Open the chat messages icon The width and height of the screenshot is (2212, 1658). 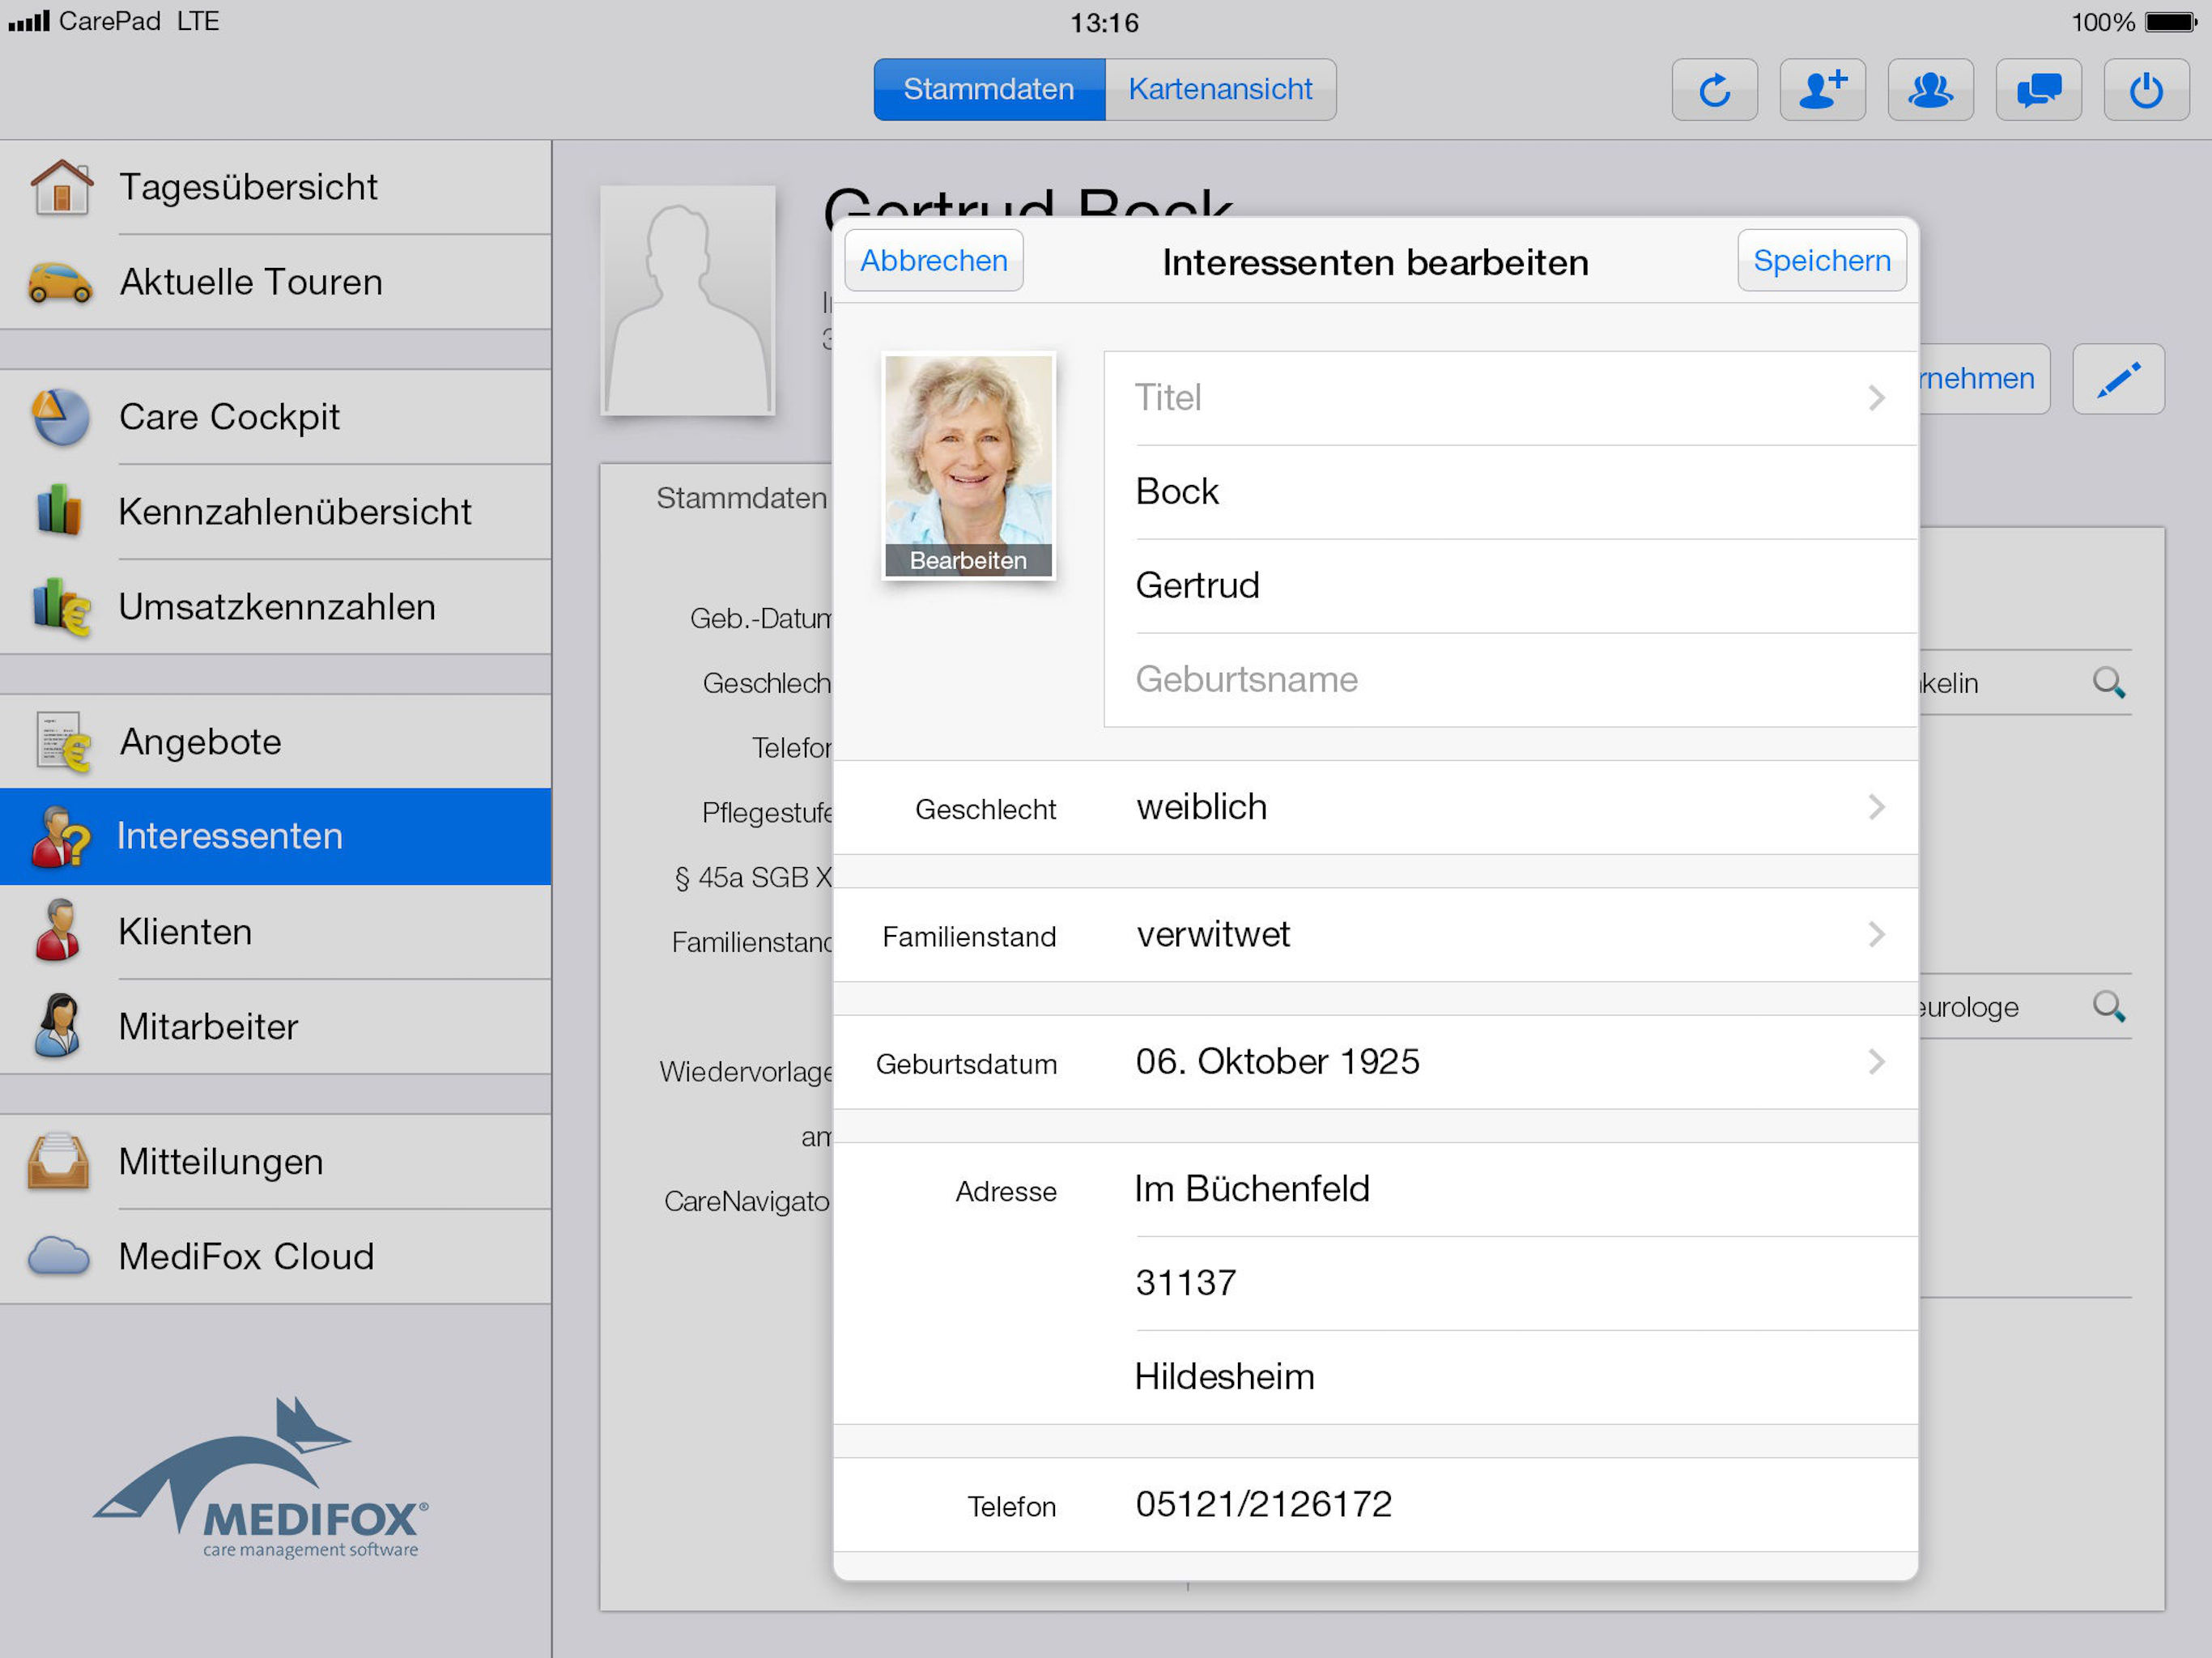click(x=2038, y=90)
